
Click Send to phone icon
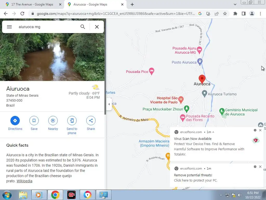(x=72, y=121)
